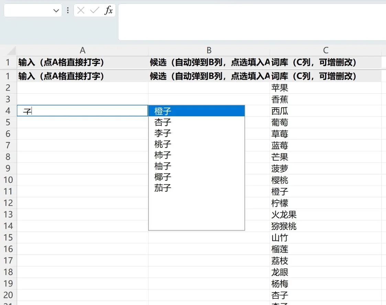The height and width of the screenshot is (305, 386).
Task: Click the 葡萄 cell in column C
Action: click(x=326, y=122)
